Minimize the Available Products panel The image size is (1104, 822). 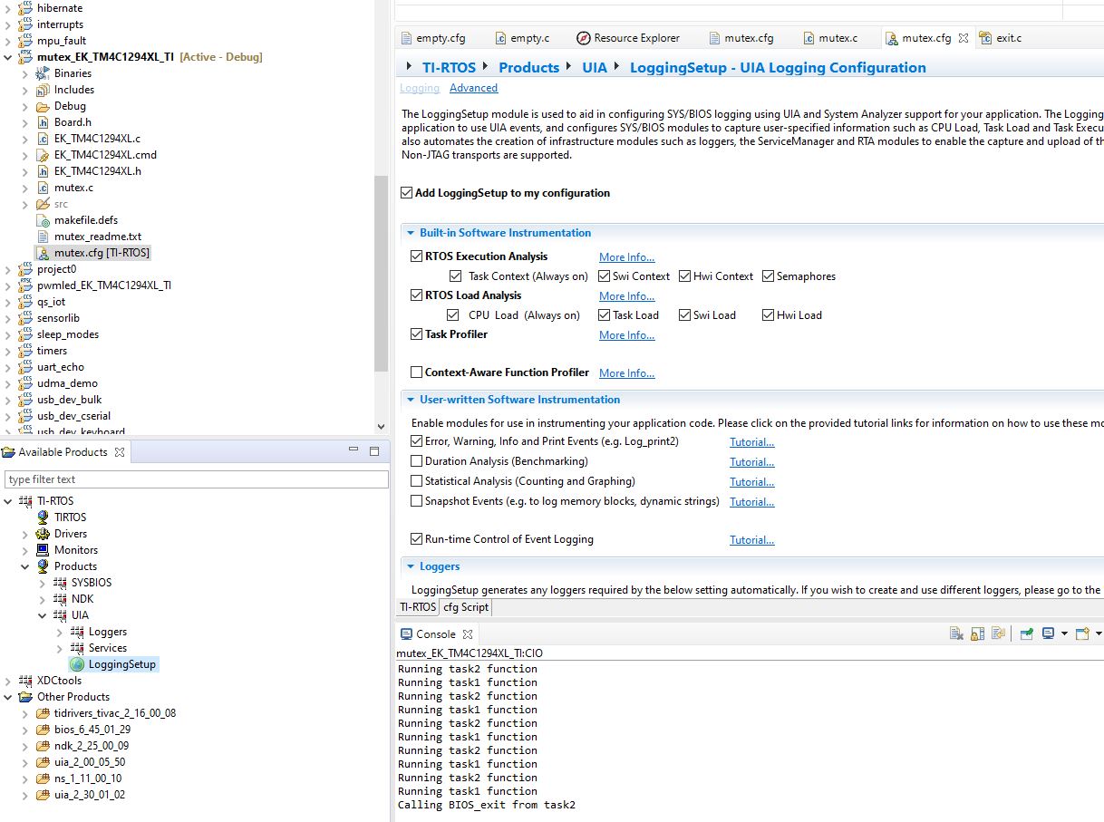(353, 450)
